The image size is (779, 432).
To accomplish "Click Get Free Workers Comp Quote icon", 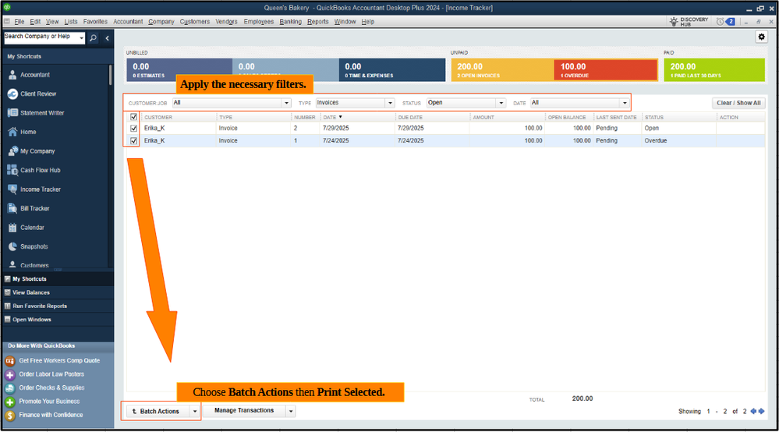I will pos(10,360).
